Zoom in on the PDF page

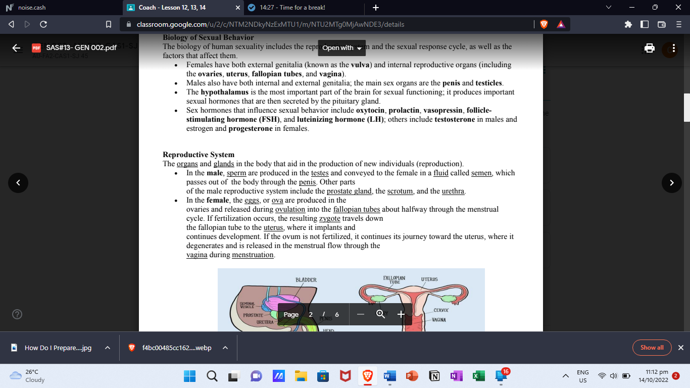pyautogui.click(x=401, y=314)
